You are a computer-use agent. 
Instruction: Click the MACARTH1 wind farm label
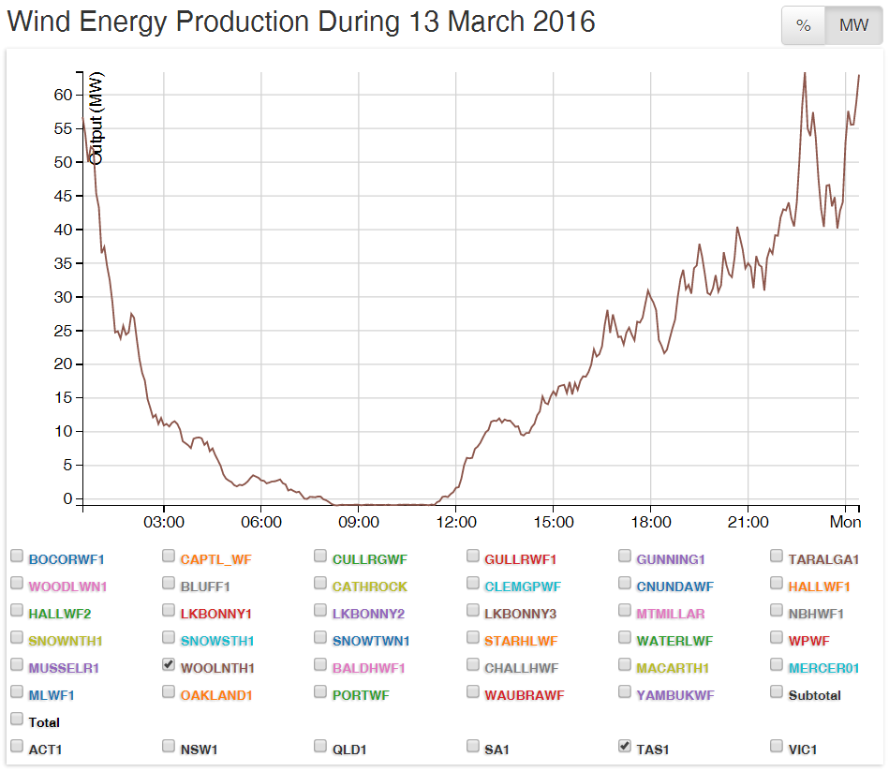coord(673,669)
